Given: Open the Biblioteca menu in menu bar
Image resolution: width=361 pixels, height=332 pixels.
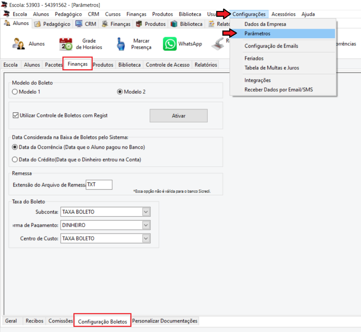Looking at the screenshot, I should point(190,14).
